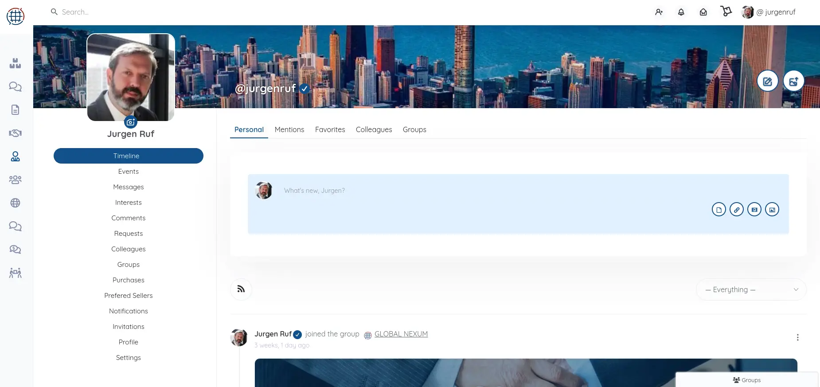
Task: Open the shopping cart icon
Action: (x=726, y=12)
